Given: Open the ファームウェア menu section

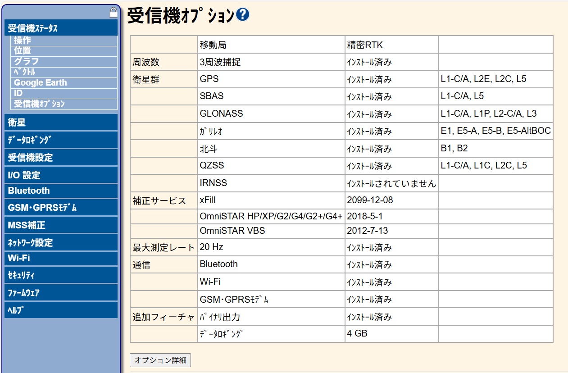Looking at the screenshot, I should click(x=23, y=293).
